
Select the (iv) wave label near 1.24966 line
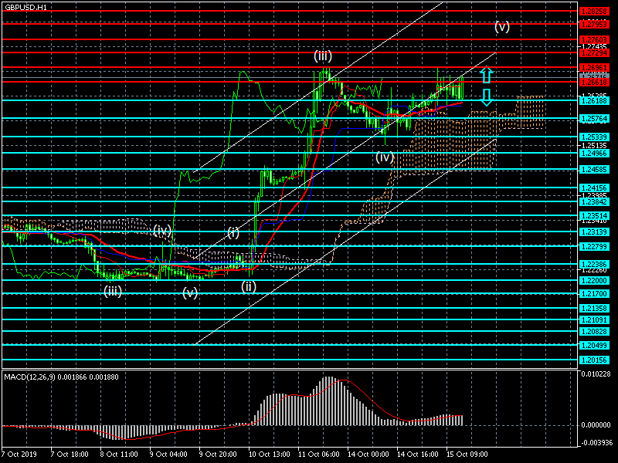point(385,157)
